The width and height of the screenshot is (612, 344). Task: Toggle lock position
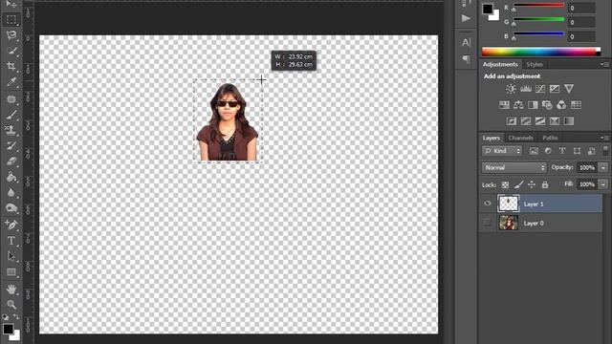click(x=532, y=184)
